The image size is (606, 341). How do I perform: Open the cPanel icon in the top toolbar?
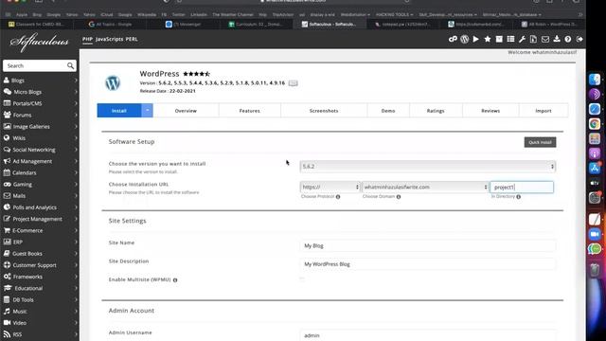[x=453, y=39]
